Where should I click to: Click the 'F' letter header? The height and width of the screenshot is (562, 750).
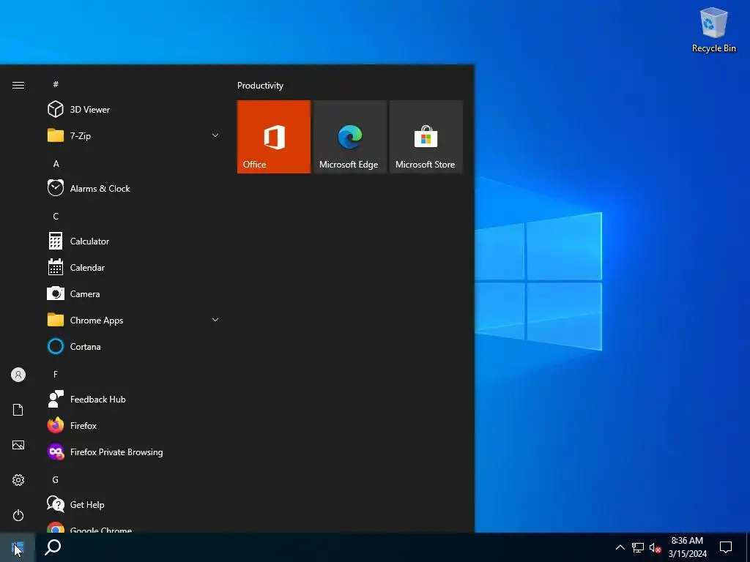56,374
